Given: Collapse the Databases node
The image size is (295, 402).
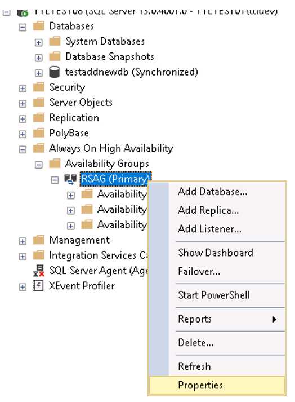Looking at the screenshot, I should 23,27.
